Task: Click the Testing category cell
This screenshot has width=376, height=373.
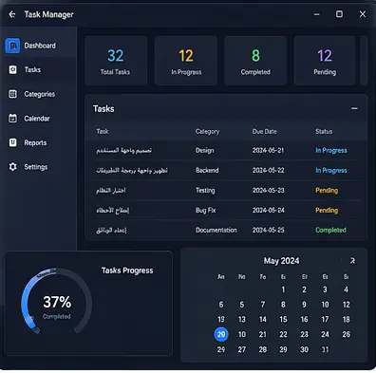Action: pos(205,190)
